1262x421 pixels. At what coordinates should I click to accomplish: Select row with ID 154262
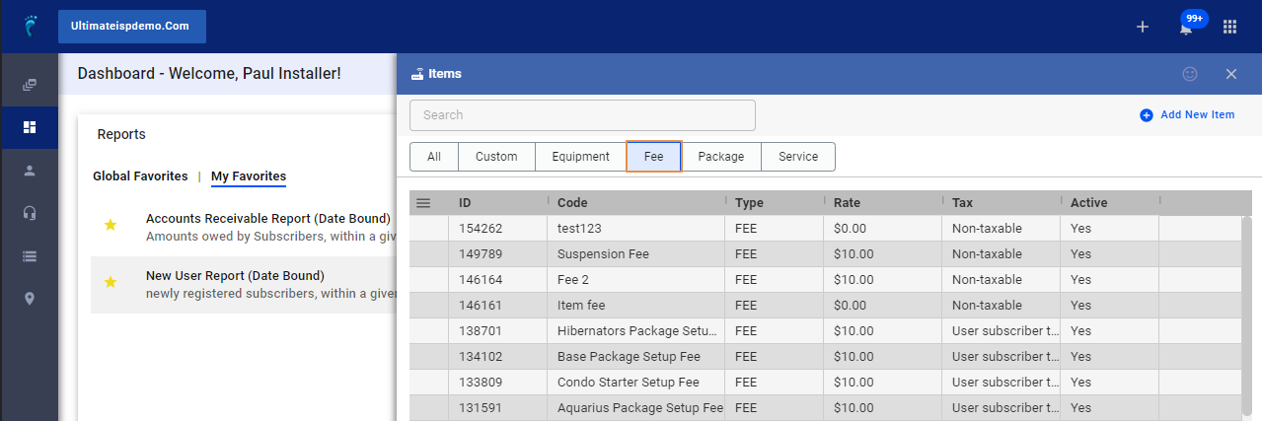825,229
